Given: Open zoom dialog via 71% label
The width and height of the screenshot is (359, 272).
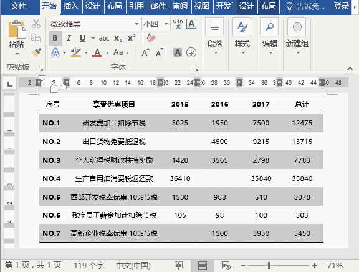Looking at the screenshot, I should (x=335, y=265).
